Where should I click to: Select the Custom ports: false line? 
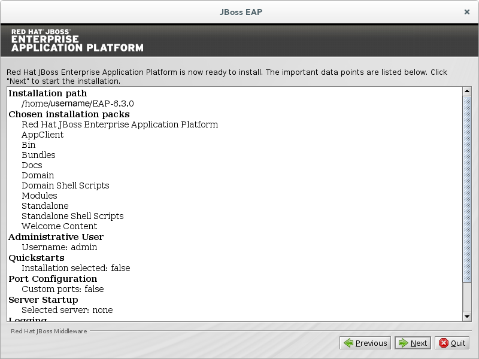pos(63,289)
